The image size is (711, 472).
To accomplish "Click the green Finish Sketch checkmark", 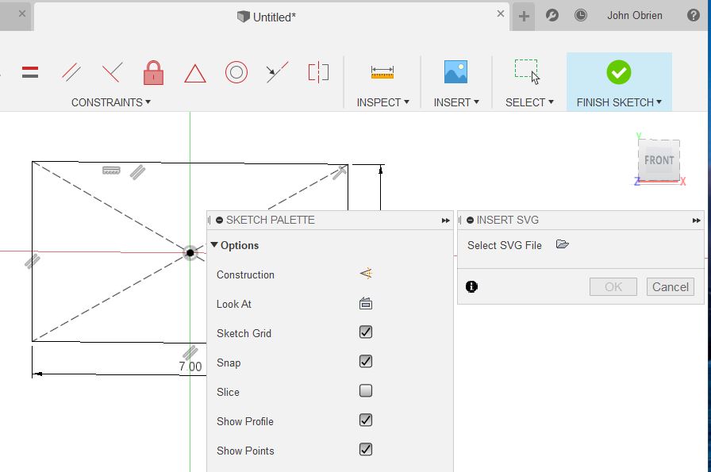I will 618,72.
